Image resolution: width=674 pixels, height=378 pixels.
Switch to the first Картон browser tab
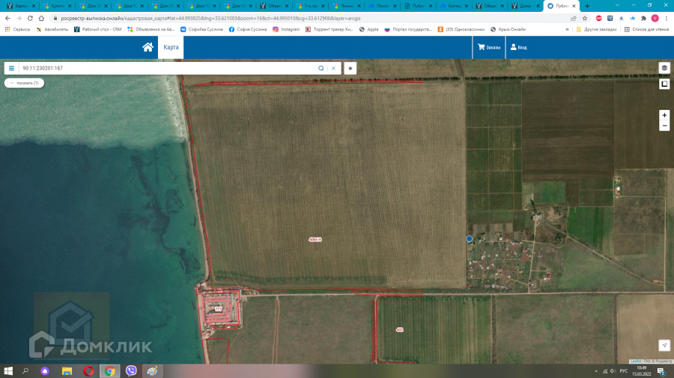point(19,6)
